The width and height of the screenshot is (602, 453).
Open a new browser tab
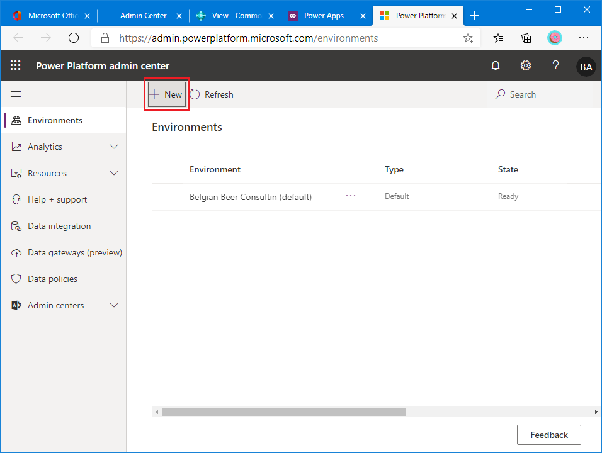[x=475, y=15]
